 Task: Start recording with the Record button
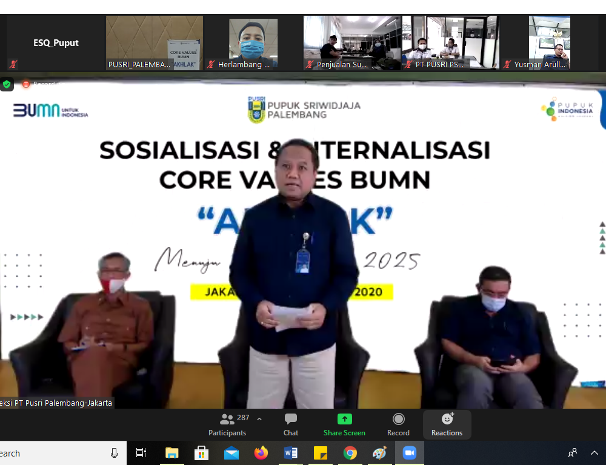pyautogui.click(x=398, y=424)
